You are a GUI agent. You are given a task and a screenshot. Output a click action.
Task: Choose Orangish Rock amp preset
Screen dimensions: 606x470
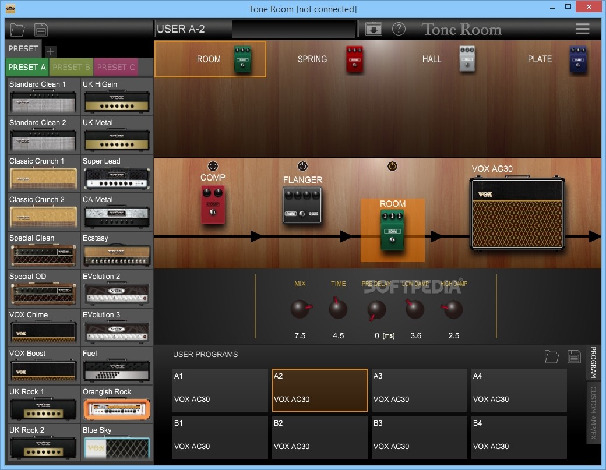(117, 404)
